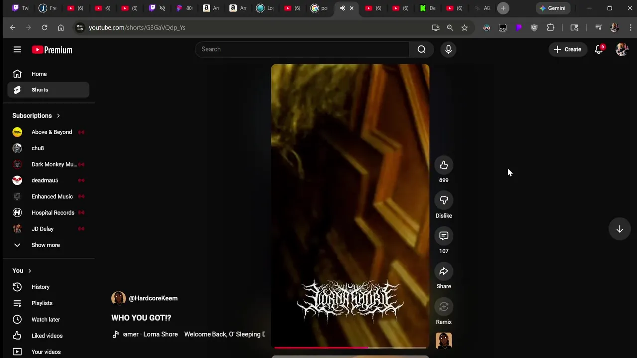Open the YouTube account avatar menu

point(622,49)
